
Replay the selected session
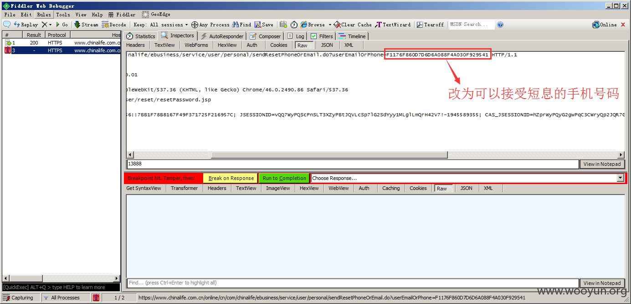point(26,25)
